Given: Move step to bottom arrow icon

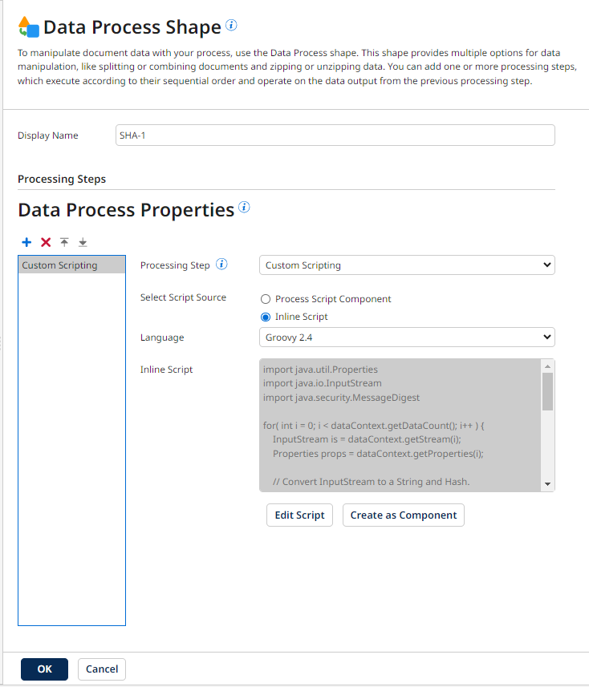Looking at the screenshot, I should 83,242.
